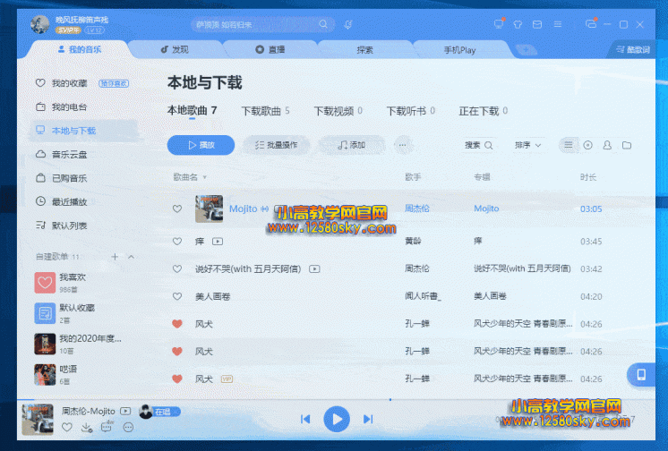Click 批量操作 button

coord(276,145)
